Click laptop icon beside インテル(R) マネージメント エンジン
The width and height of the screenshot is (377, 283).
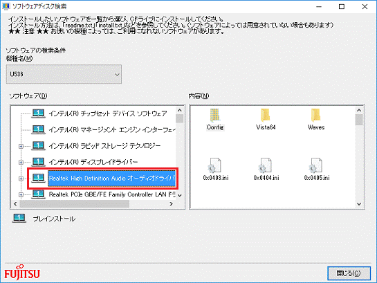tap(38, 129)
